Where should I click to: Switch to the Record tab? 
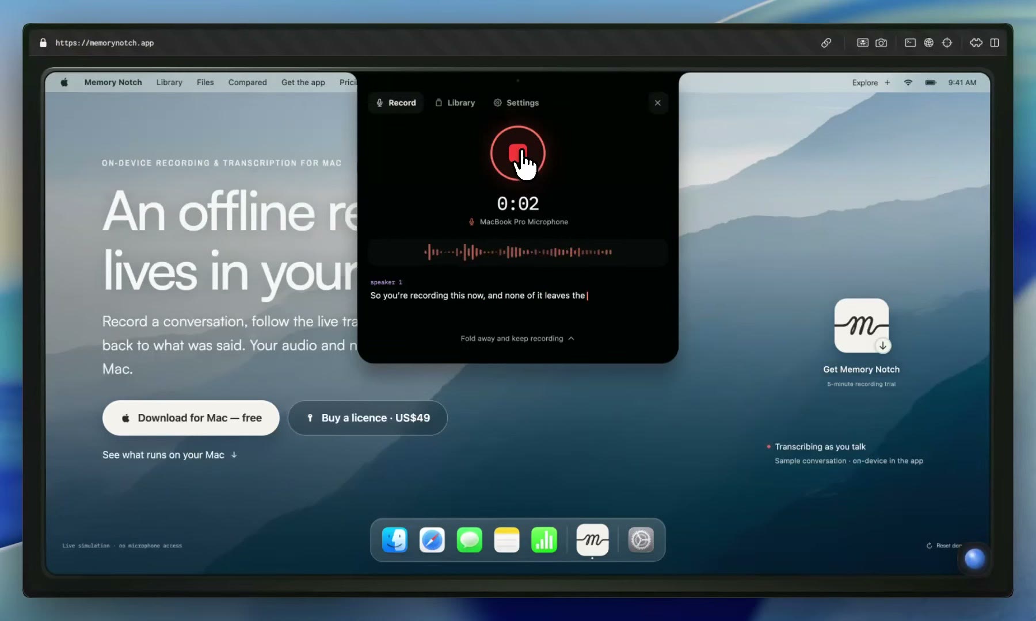click(x=396, y=103)
